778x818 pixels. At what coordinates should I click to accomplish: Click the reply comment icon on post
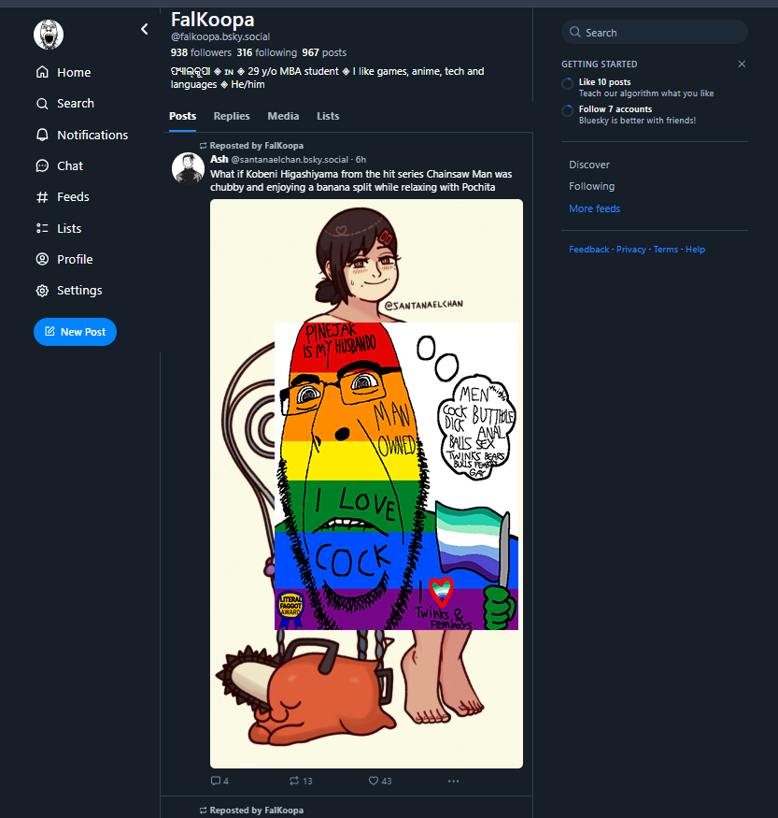216,781
